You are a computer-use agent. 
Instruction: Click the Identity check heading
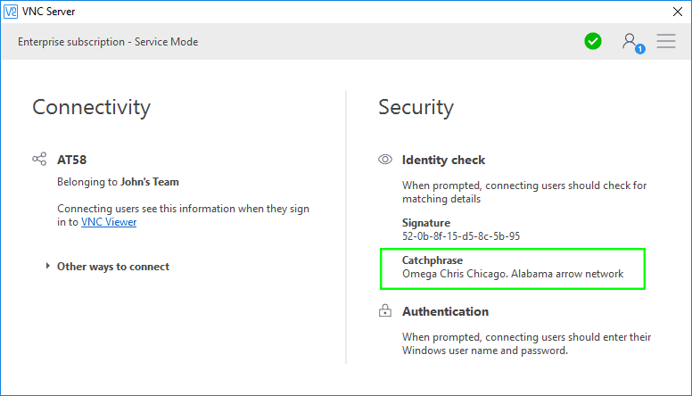(x=443, y=160)
